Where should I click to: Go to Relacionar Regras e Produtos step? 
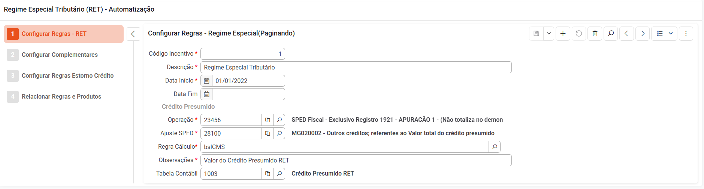(x=61, y=97)
